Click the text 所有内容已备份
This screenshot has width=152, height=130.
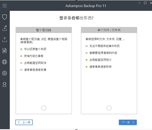pyautogui.click(x=34, y=56)
